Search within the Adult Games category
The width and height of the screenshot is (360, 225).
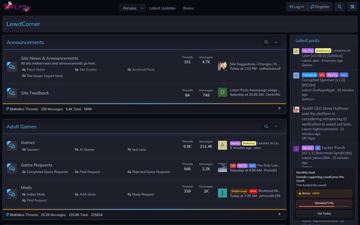[266, 126]
